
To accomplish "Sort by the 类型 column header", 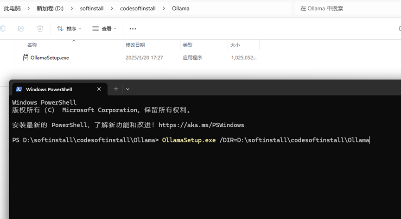I will [187, 45].
